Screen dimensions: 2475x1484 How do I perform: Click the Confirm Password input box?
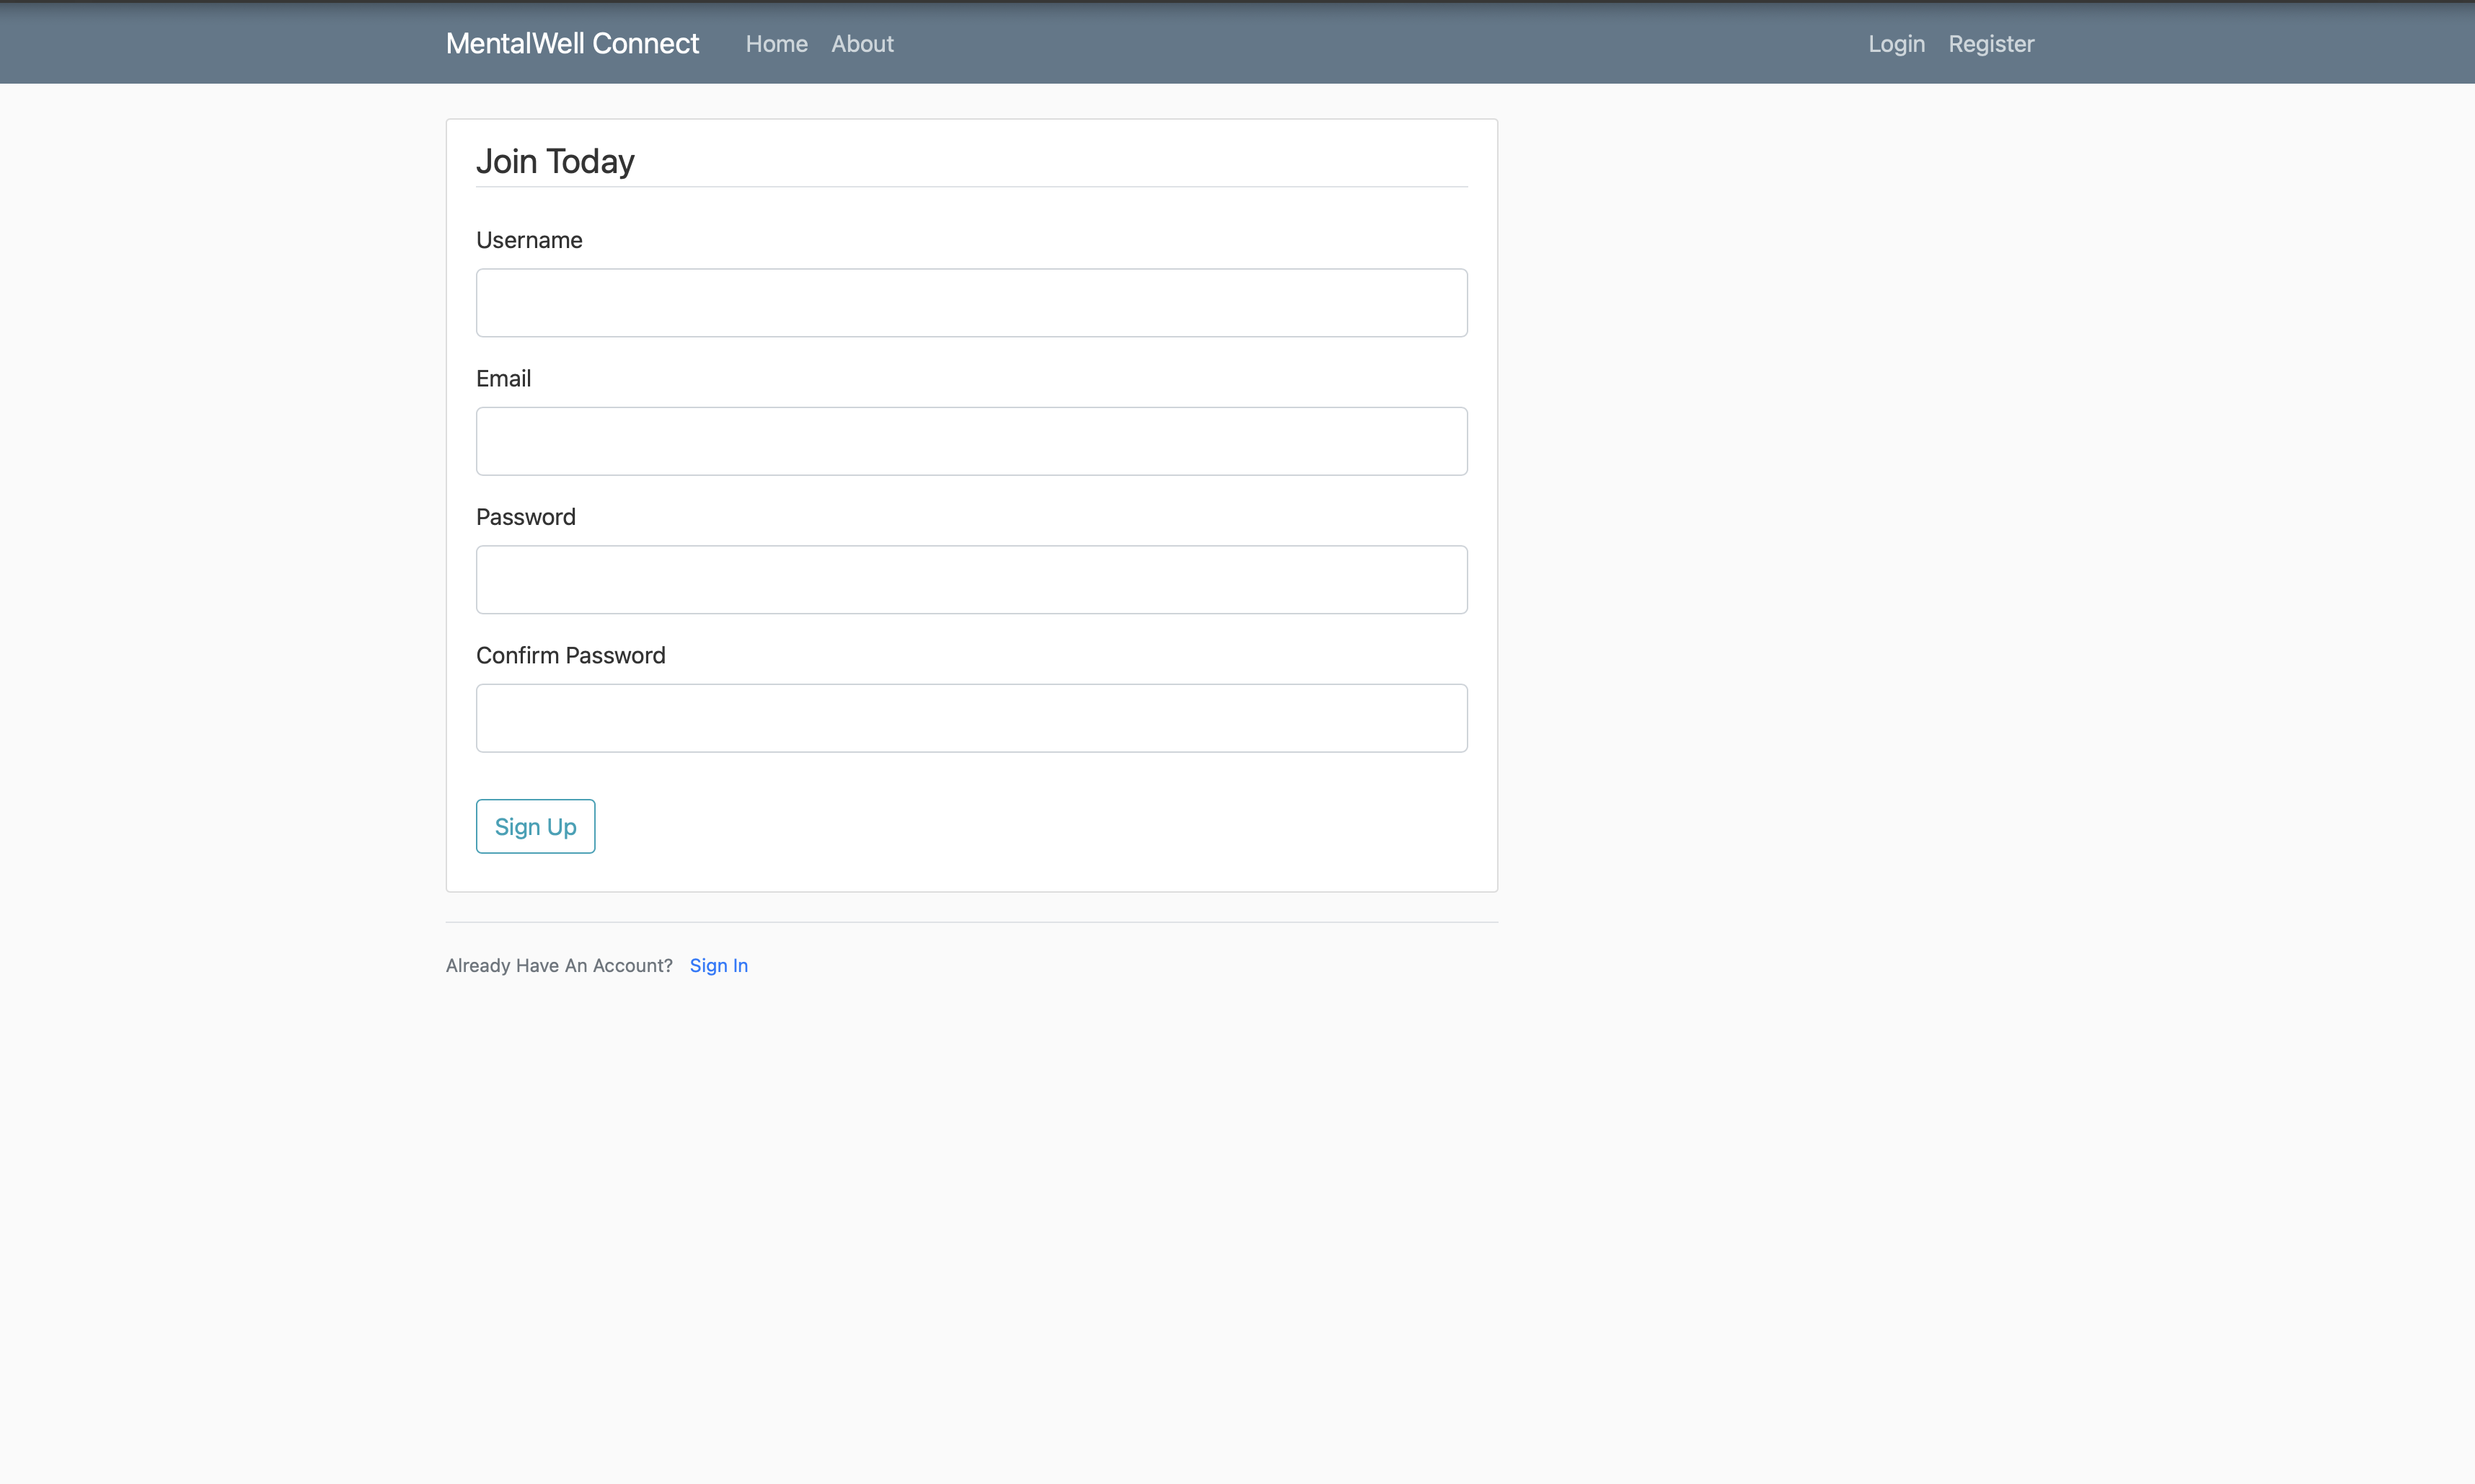coord(971,718)
